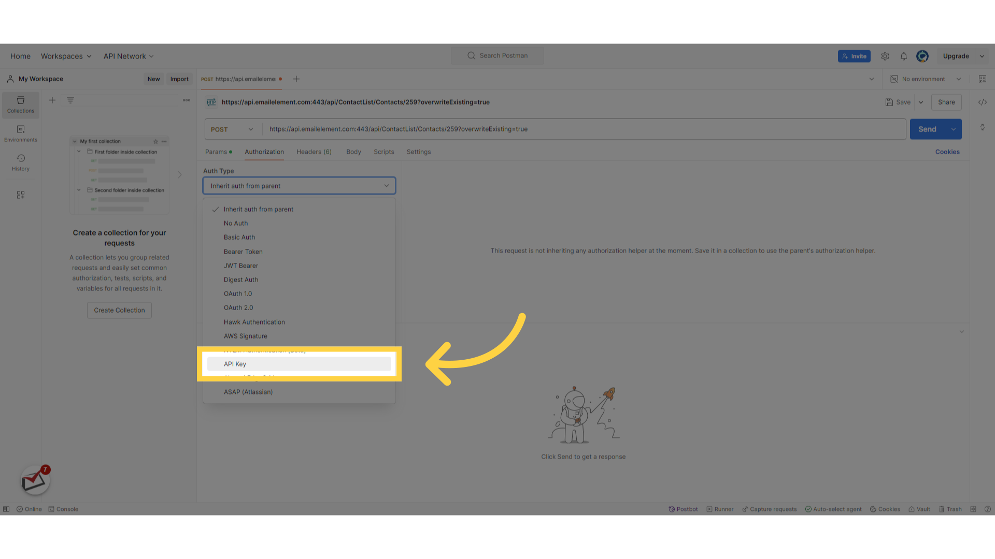Open the settings gear icon in header
Screen dimensions: 995x559
885,56
